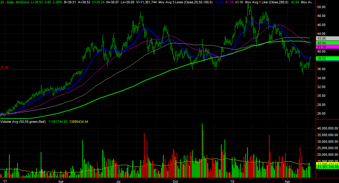Click the '18 date axis label
The width and height of the screenshot is (339, 183).
pos(232,181)
